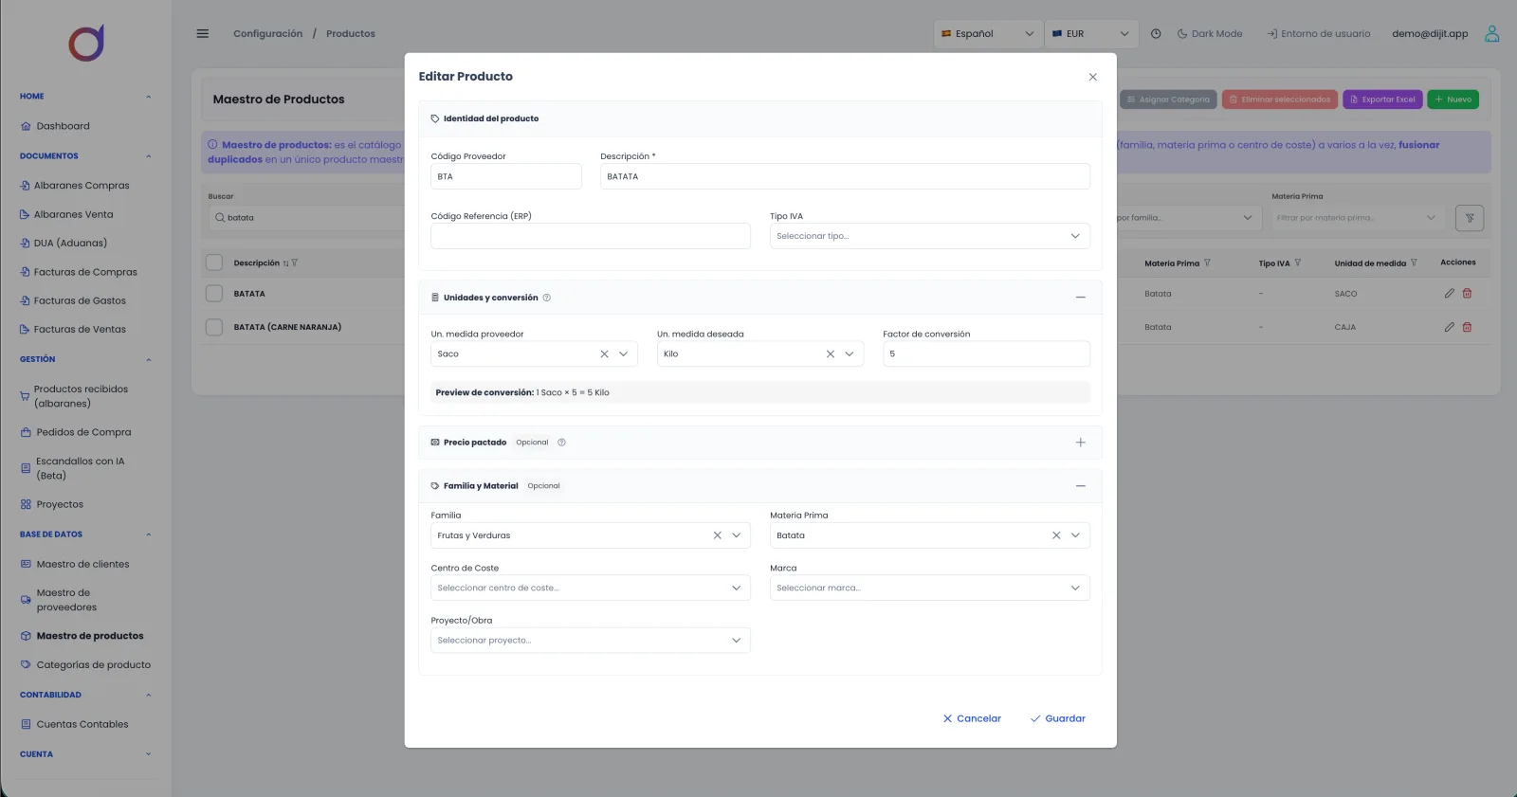
Task: Click the Guardar button
Action: tap(1058, 718)
